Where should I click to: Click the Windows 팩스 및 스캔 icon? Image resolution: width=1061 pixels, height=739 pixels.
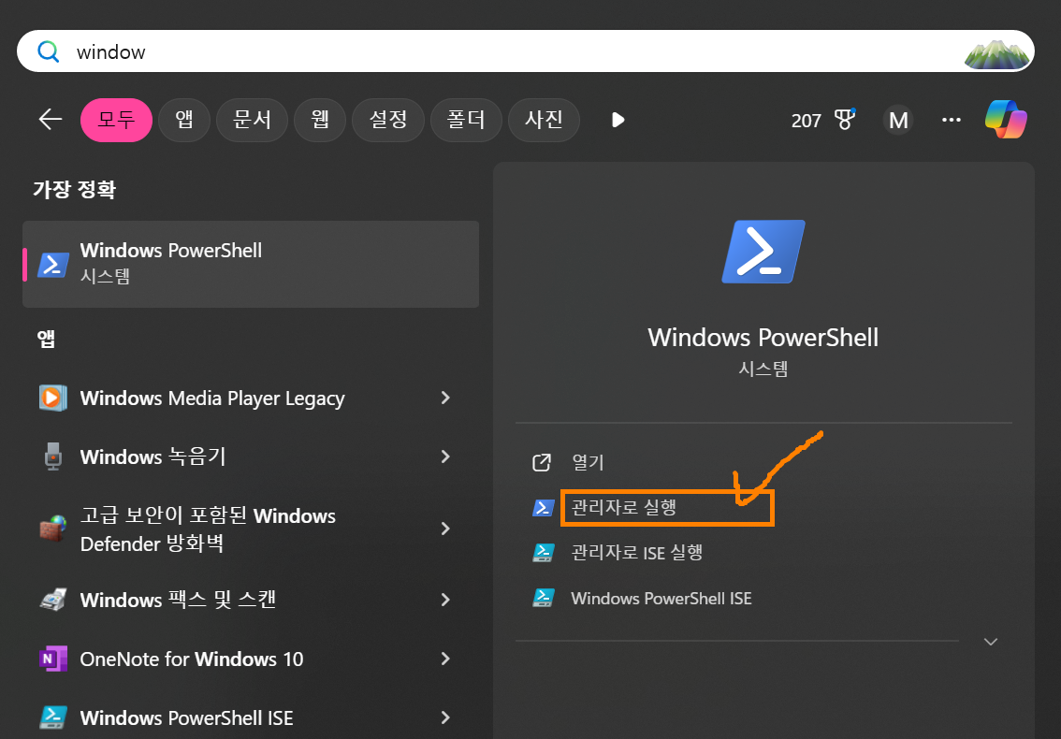click(52, 600)
